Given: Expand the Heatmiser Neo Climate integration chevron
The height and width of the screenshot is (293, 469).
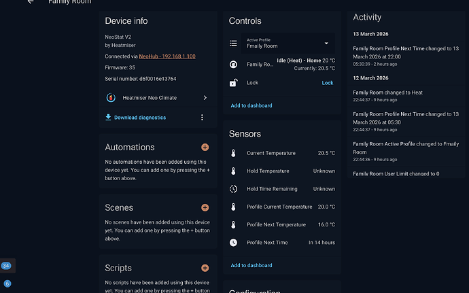Looking at the screenshot, I should (205, 98).
